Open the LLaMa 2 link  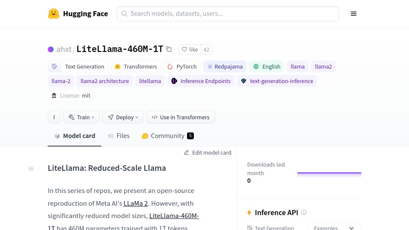pyautogui.click(x=135, y=204)
